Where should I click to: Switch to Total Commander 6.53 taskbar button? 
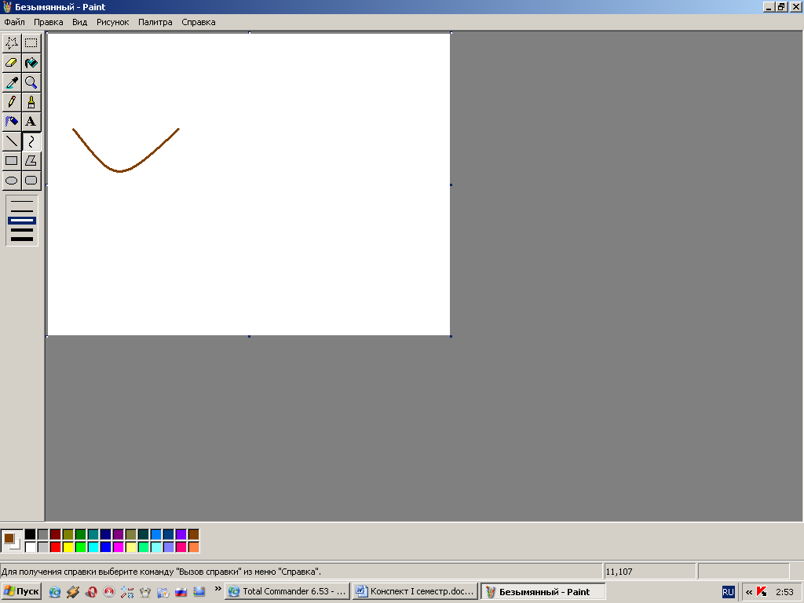(x=287, y=592)
